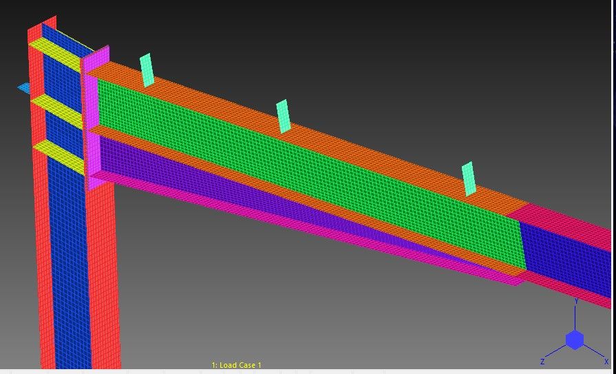Viewport: 616px width, 374px height.
Task: Click the X axis label on triad
Action: 606,362
